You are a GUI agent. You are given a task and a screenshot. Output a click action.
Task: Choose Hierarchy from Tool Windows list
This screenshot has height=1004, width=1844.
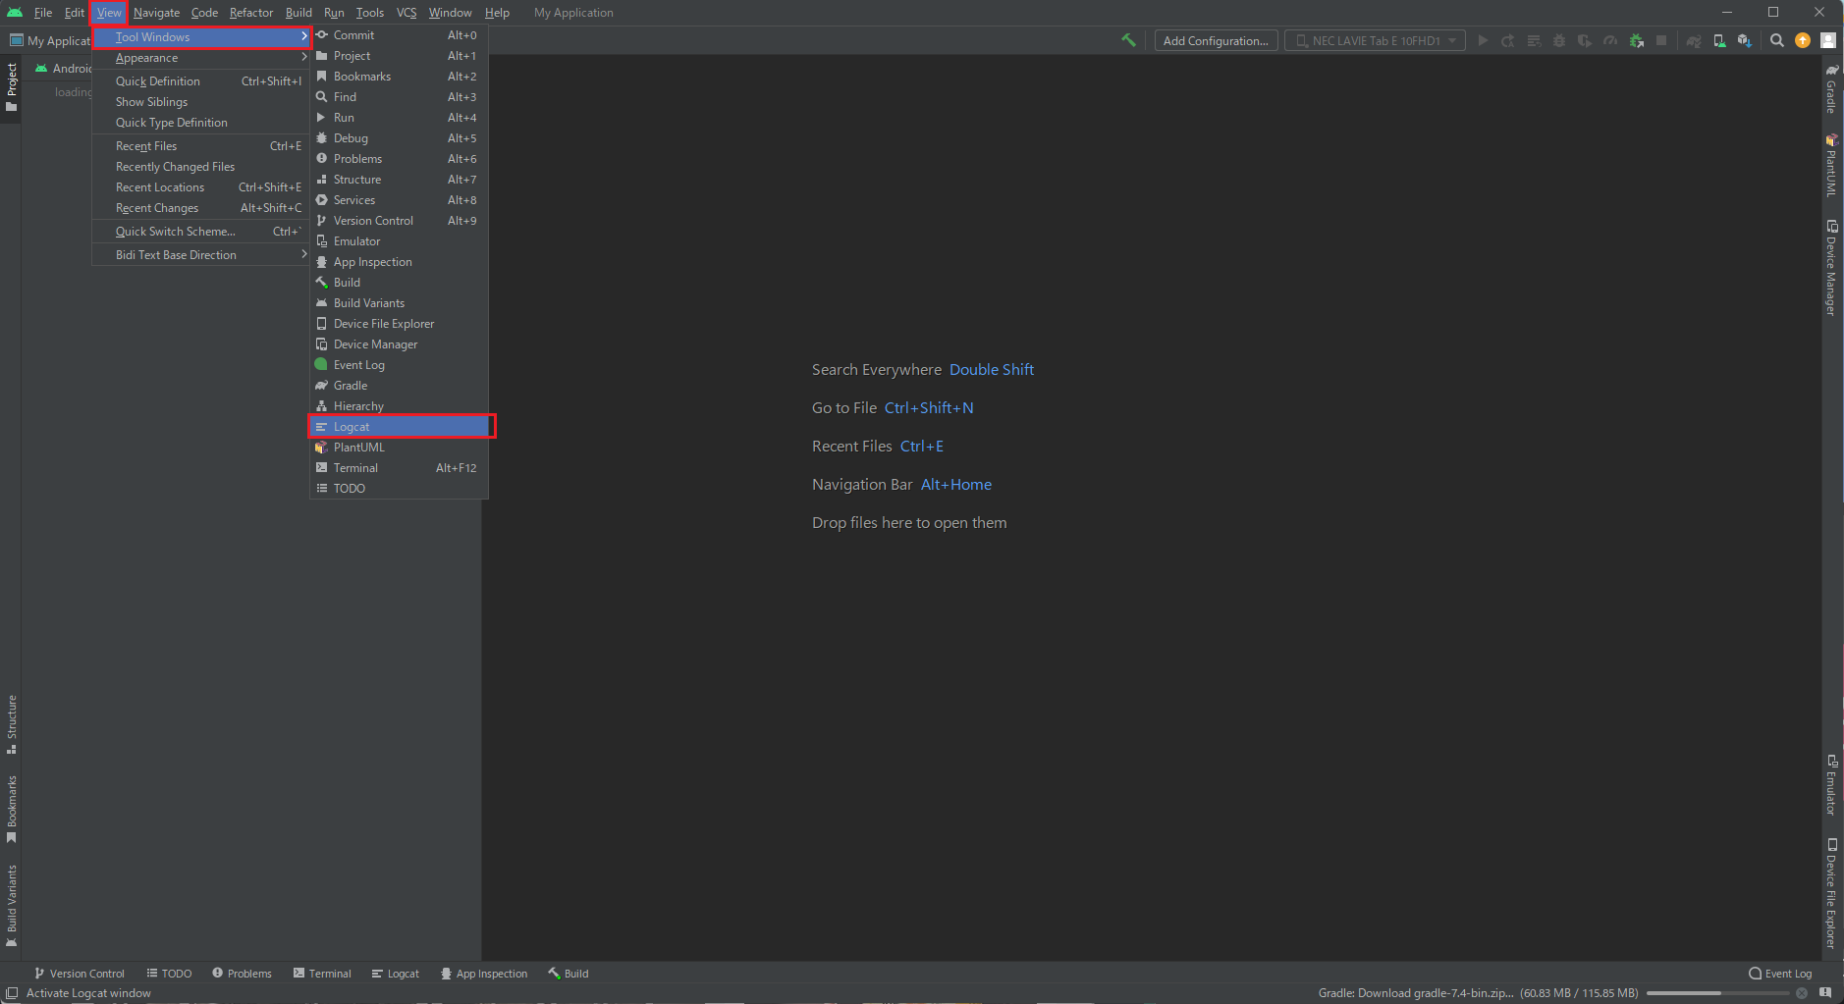click(400, 406)
